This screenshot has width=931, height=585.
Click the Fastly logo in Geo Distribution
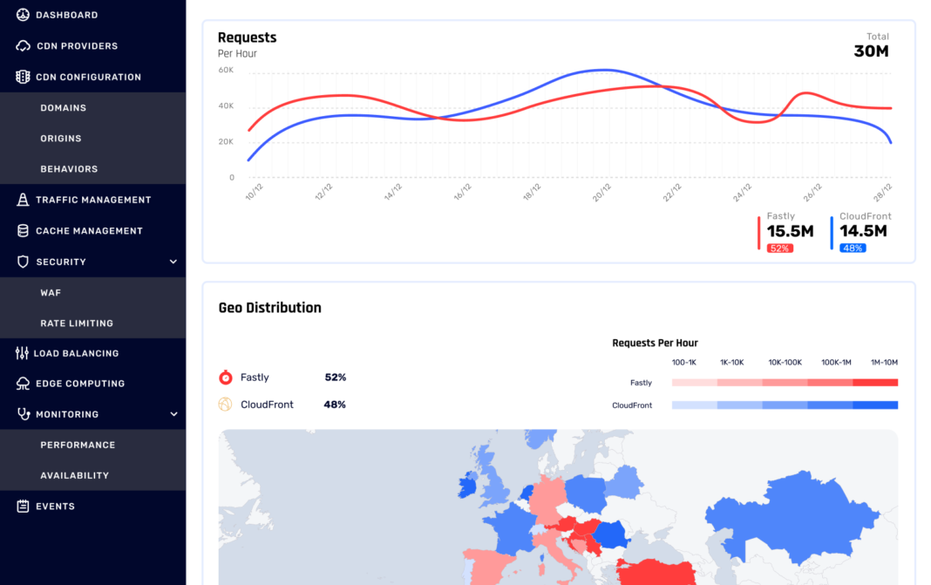tap(225, 378)
